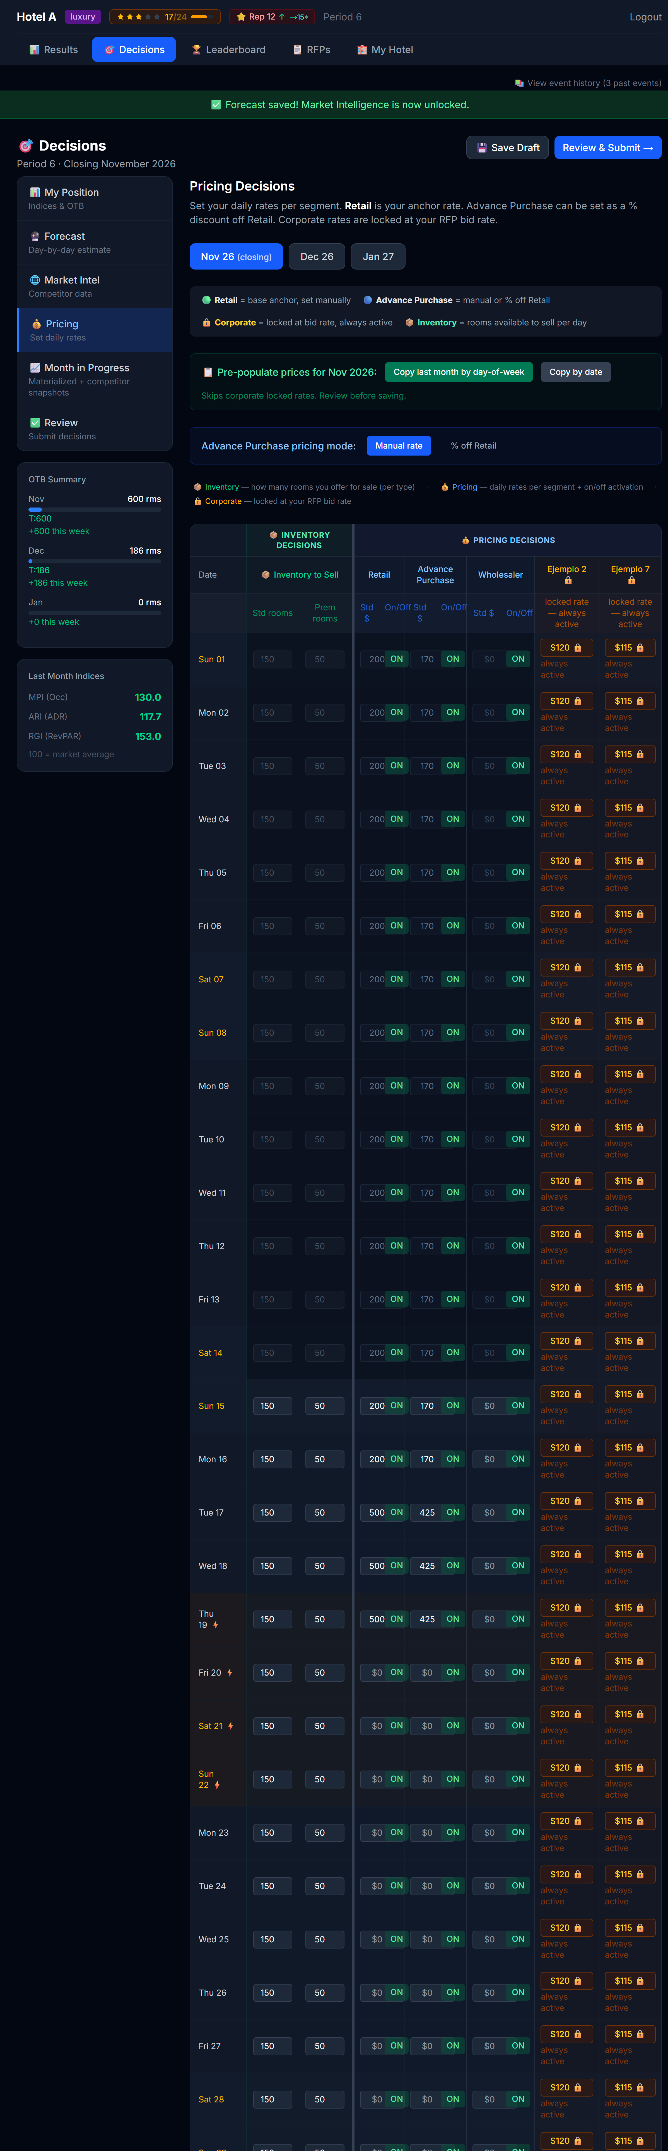Click the lightning bolt icon on Sun 22
Screen dimensions: 668x2151
(x=217, y=1785)
